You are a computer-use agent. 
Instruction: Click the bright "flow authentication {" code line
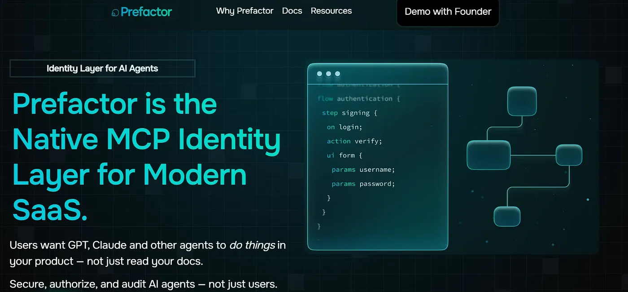point(358,98)
